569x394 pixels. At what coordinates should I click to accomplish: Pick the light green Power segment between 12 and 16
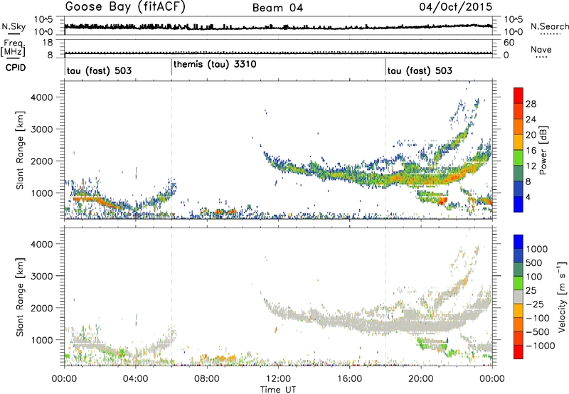(x=519, y=158)
